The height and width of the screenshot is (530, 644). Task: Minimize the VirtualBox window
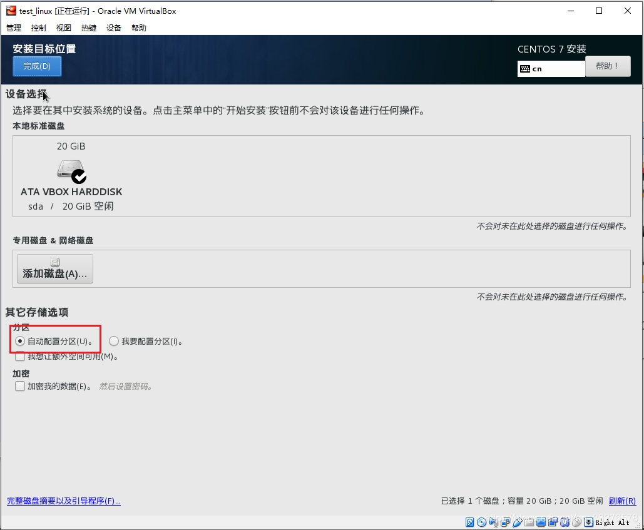[571, 11]
